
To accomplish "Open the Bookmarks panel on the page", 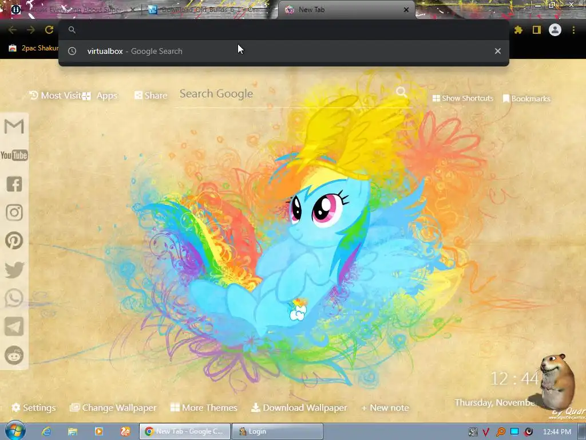I will (x=526, y=99).
